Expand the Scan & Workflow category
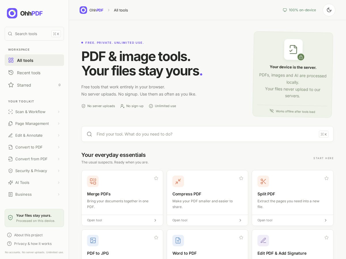This screenshot has height=259, width=346. tap(34, 112)
